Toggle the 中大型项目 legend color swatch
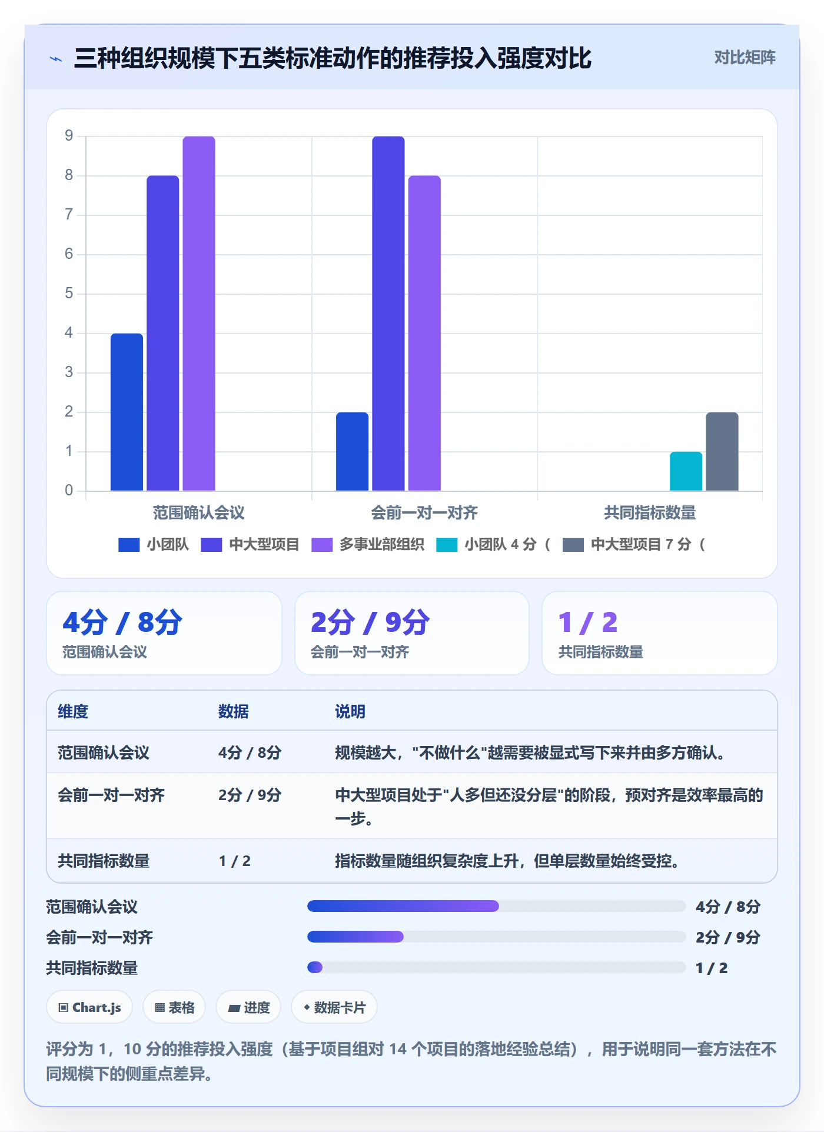The height and width of the screenshot is (1132, 824). point(211,545)
